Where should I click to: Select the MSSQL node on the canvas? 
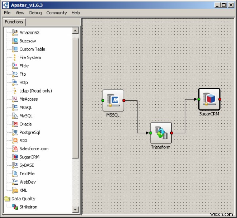click(x=113, y=101)
